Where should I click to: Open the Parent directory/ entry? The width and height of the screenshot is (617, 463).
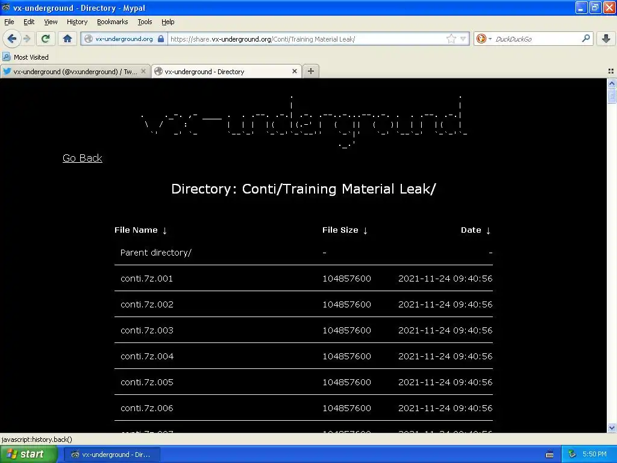[156, 253]
